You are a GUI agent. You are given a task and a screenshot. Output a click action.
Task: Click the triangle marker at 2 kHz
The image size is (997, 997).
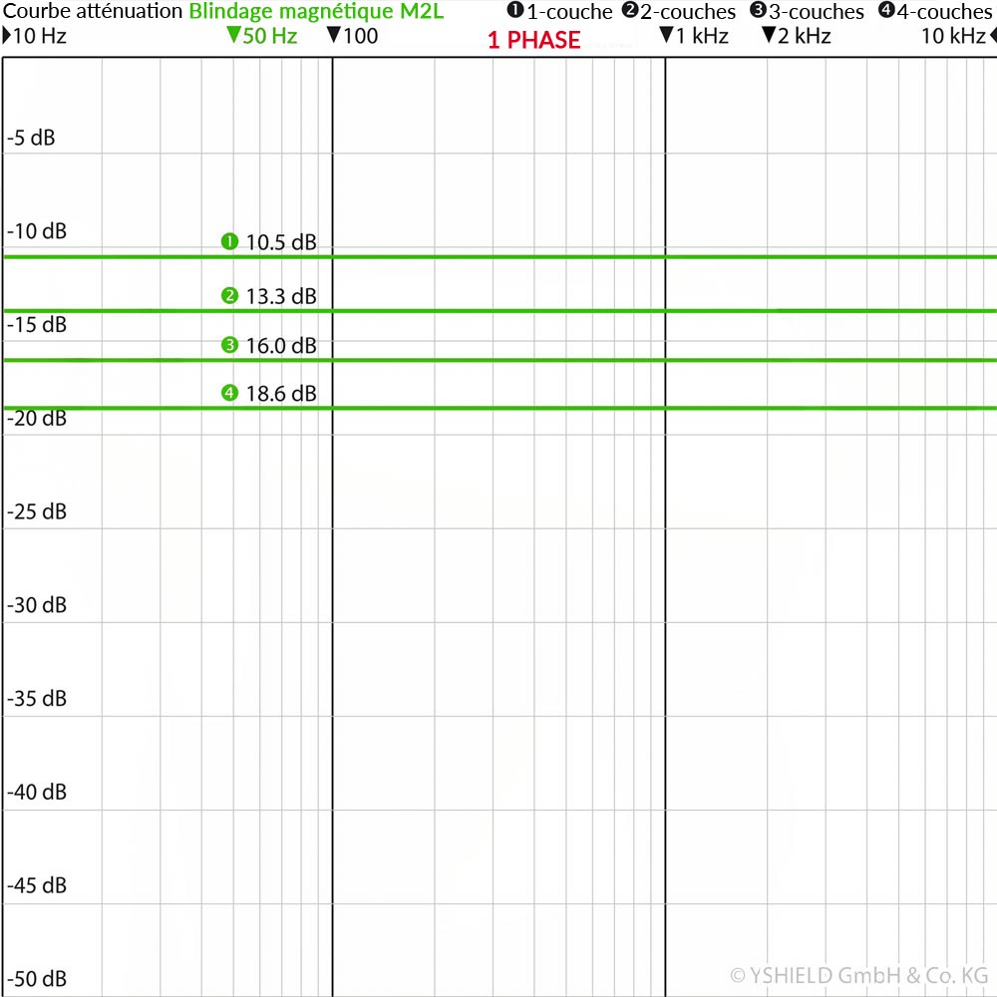tap(769, 35)
